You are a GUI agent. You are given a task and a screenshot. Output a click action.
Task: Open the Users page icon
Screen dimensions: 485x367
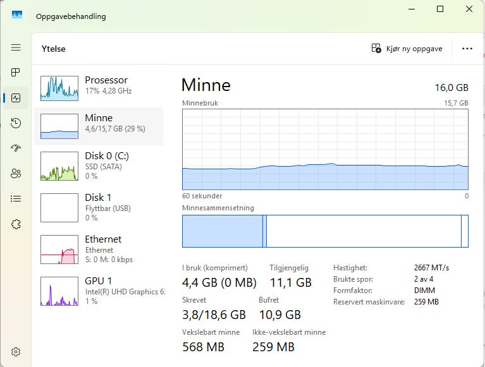click(x=16, y=173)
